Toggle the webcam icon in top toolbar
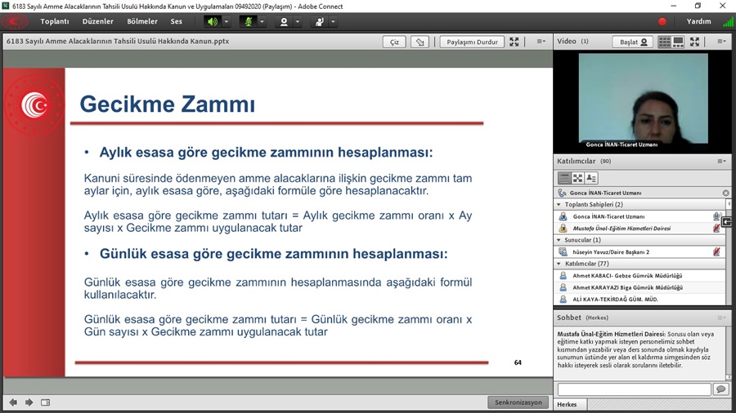This screenshot has height=413, width=736. [x=284, y=21]
